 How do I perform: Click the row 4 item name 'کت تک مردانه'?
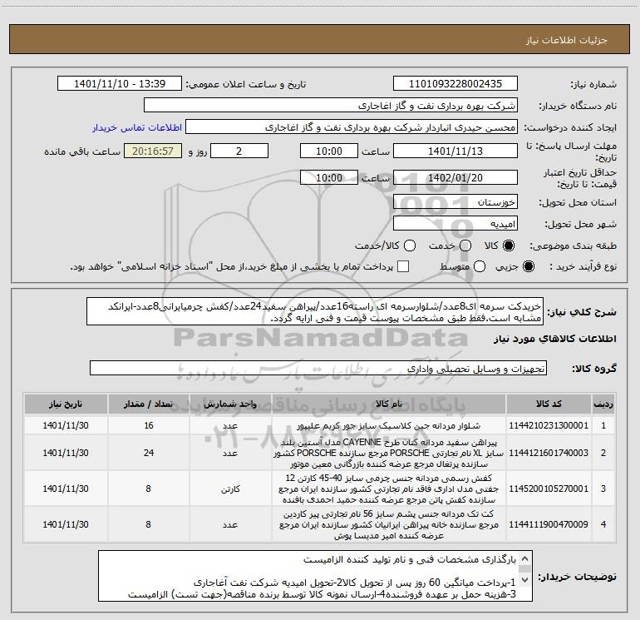click(389, 524)
